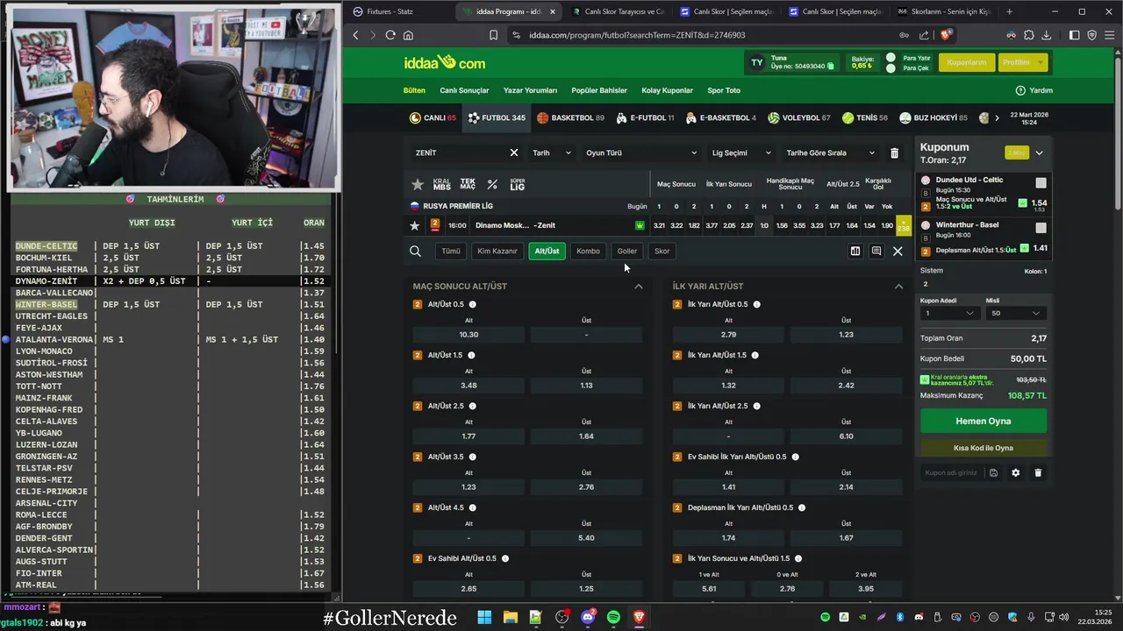Click the +238 more markets button
1123x631 pixels.
click(x=904, y=225)
